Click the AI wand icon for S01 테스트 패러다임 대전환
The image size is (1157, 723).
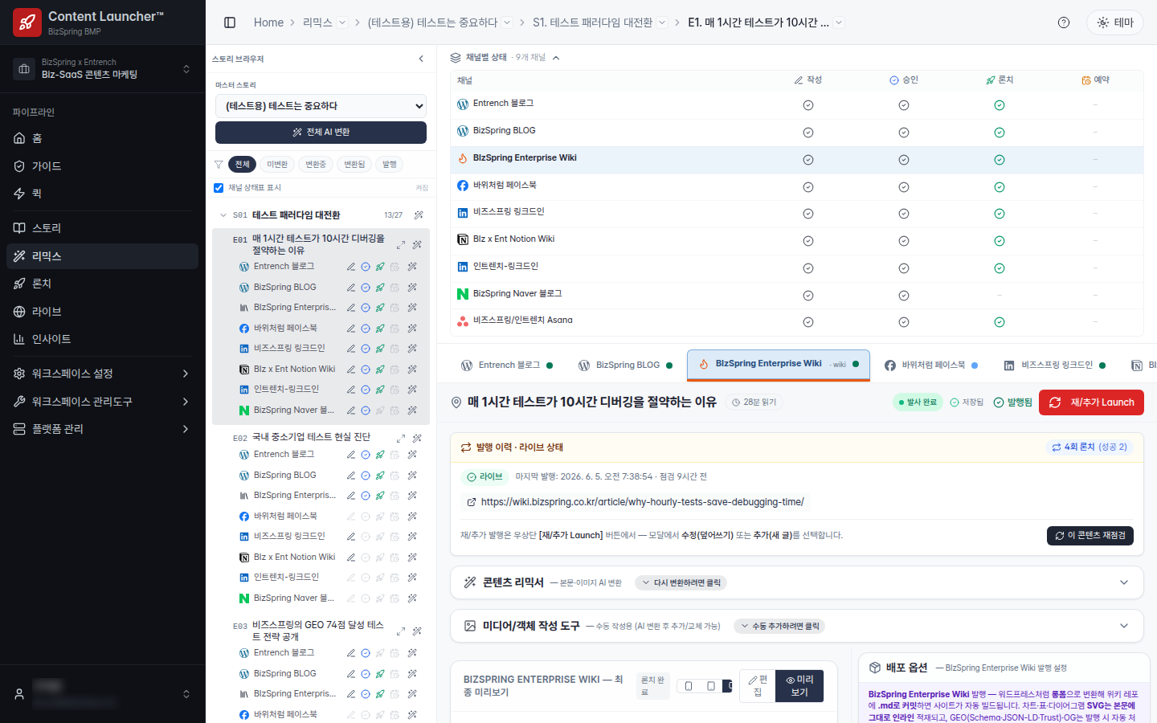pyautogui.click(x=419, y=215)
